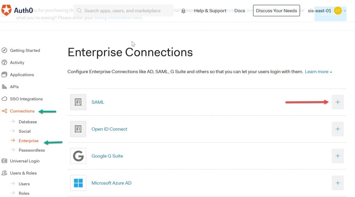
Task: Collapse the Users & Roles section
Action: click(x=23, y=173)
